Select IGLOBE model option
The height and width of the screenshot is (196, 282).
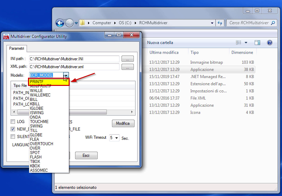[x=49, y=108]
